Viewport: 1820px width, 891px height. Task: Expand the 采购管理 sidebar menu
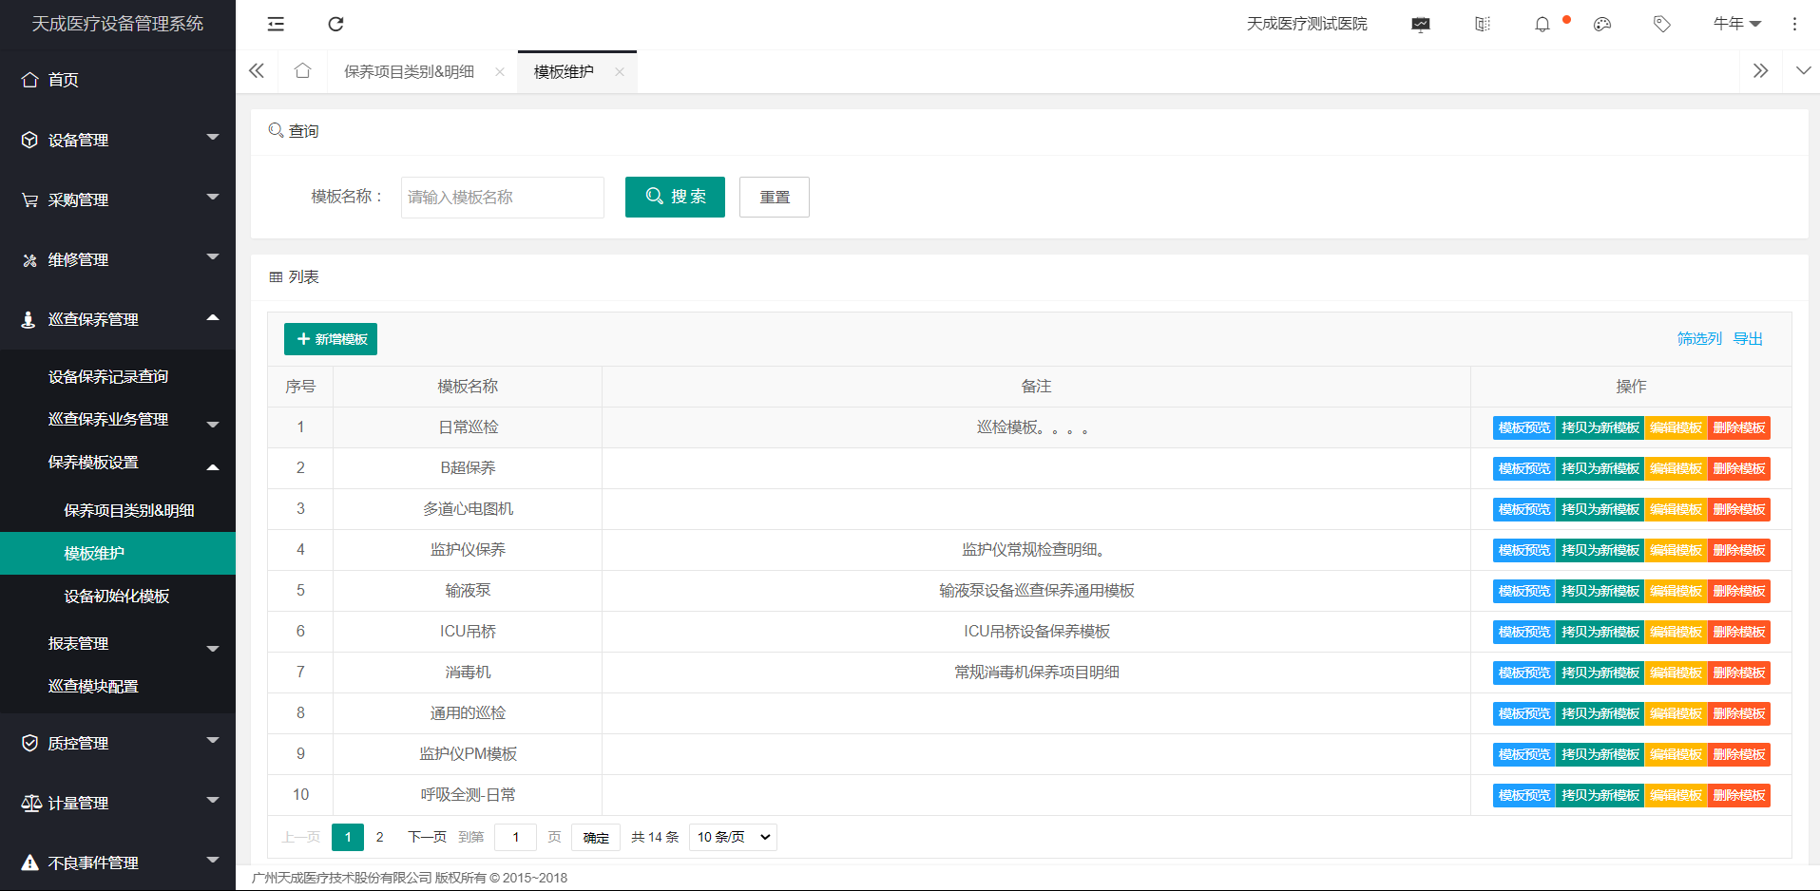point(118,199)
